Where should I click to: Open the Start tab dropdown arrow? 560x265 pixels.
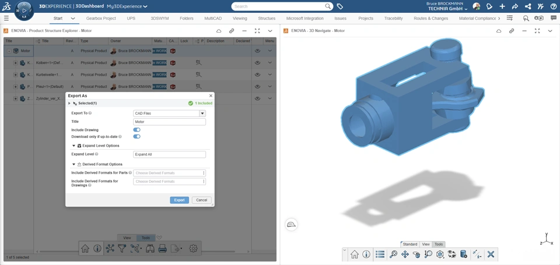pyautogui.click(x=73, y=19)
